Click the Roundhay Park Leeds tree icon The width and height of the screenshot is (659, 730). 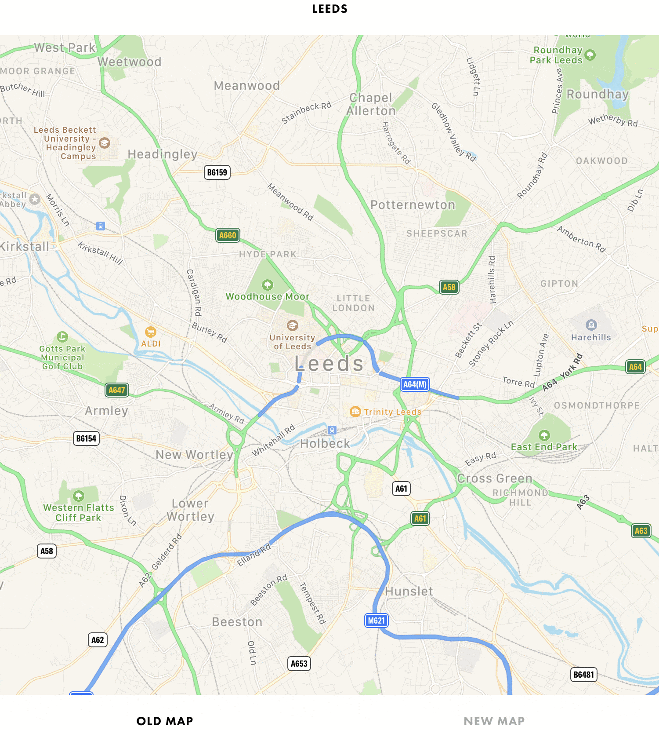(x=590, y=55)
